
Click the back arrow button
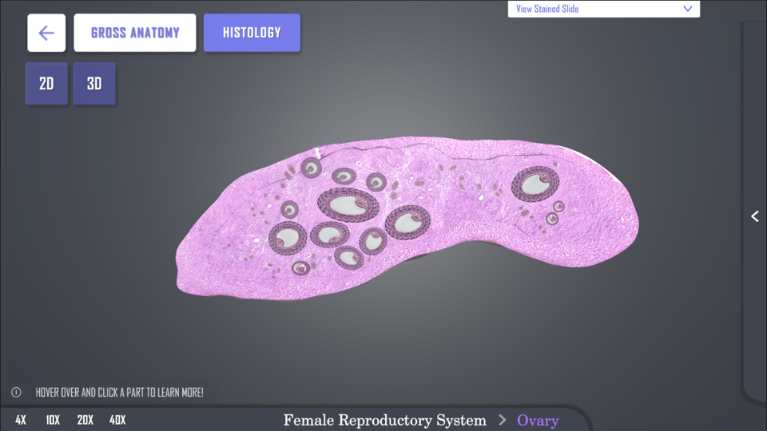click(x=46, y=33)
